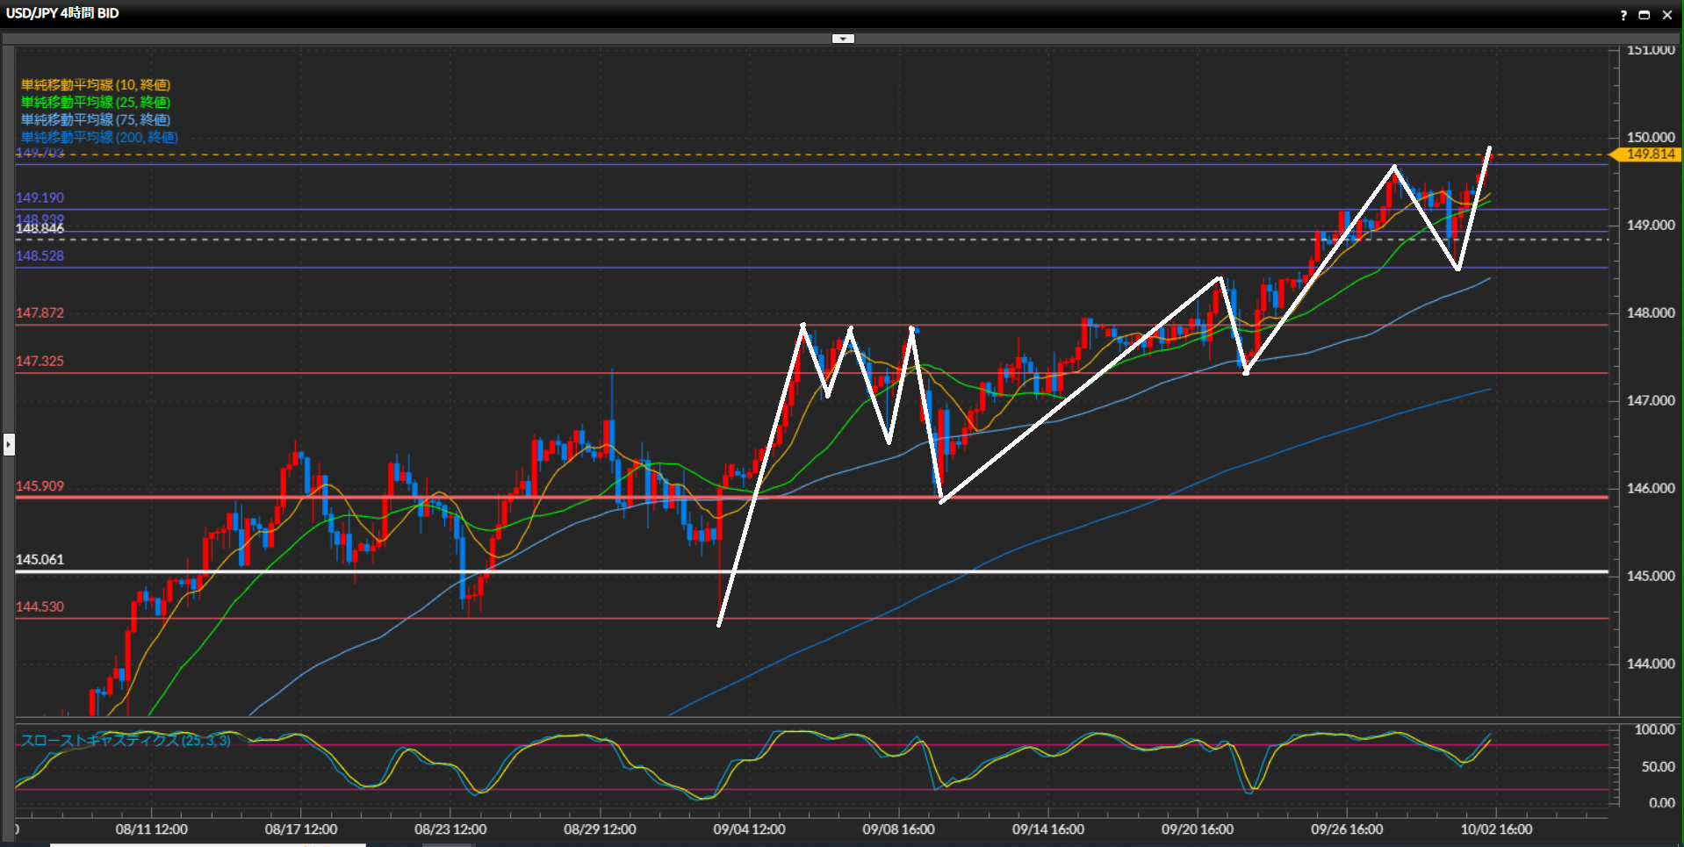Click the slow stochastics (25, 3, 3) label

pyautogui.click(x=126, y=741)
